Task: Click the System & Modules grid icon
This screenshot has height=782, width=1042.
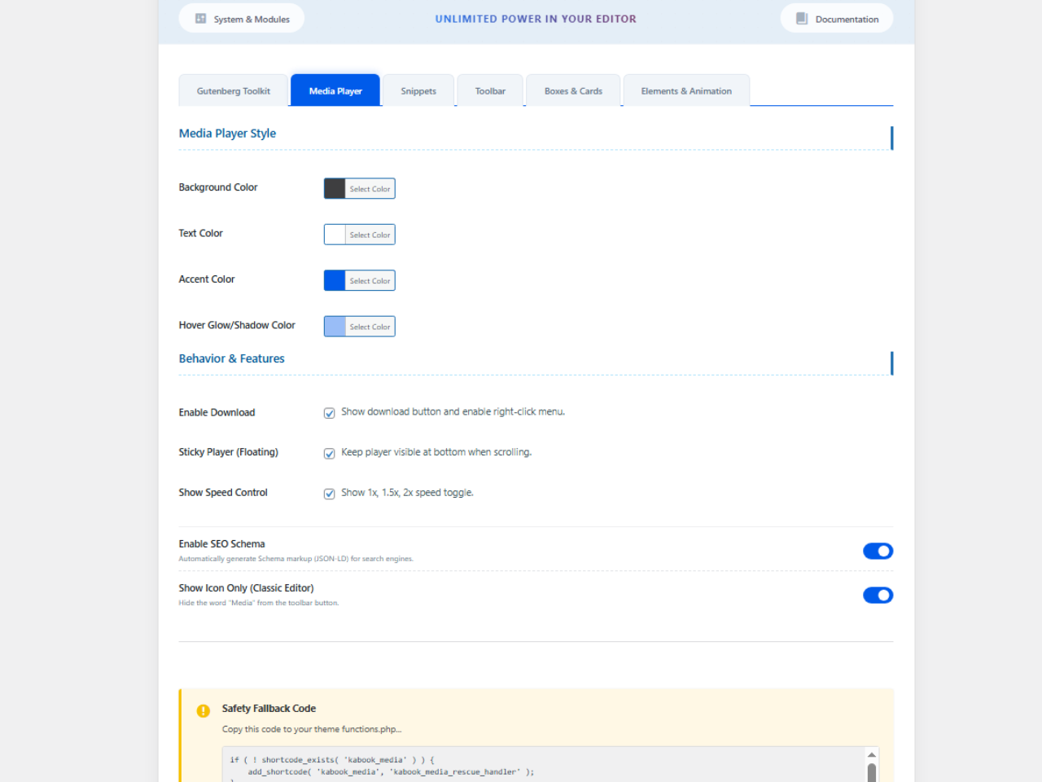Action: pyautogui.click(x=200, y=19)
